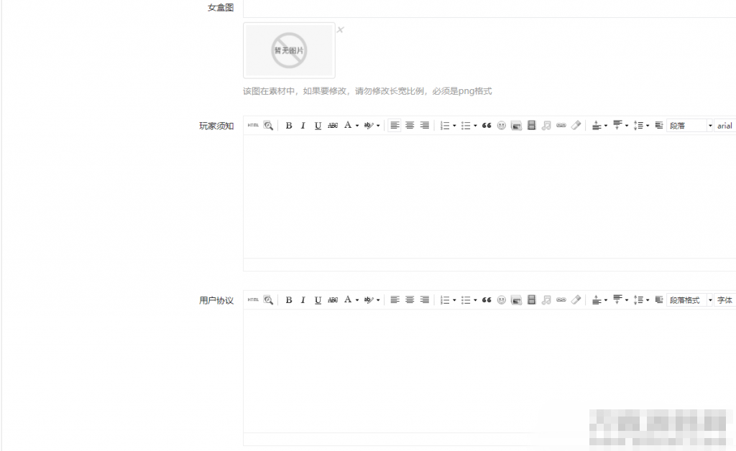
Task: Toggle HTML source mode in 玩家须知 editor
Action: point(253,125)
